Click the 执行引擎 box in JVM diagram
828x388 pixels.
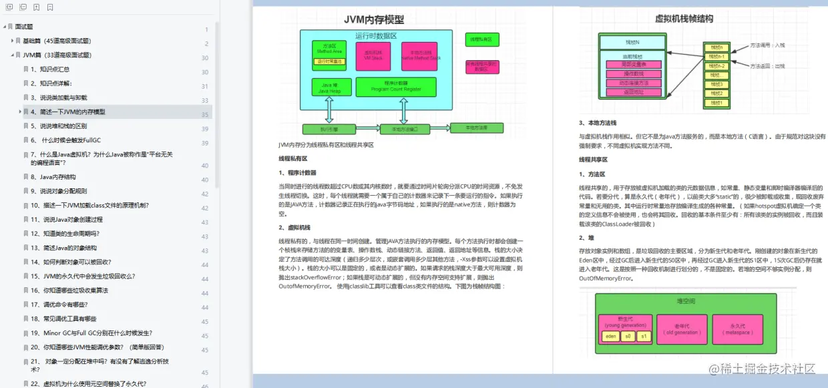(x=329, y=129)
